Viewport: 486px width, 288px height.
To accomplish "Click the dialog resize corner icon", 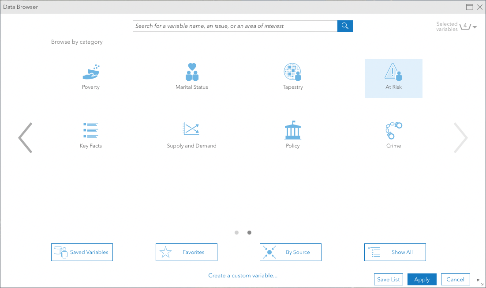I will click(480, 282).
